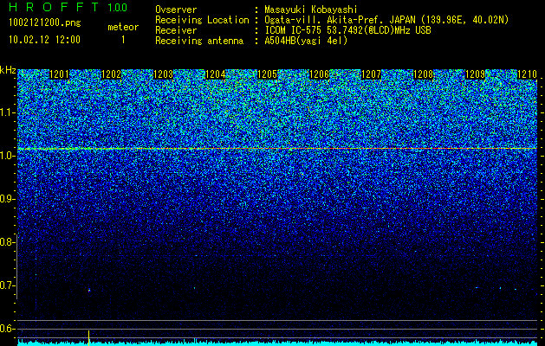Click the 0.8 frequency axis label
The image size is (545, 346).
coord(6,242)
